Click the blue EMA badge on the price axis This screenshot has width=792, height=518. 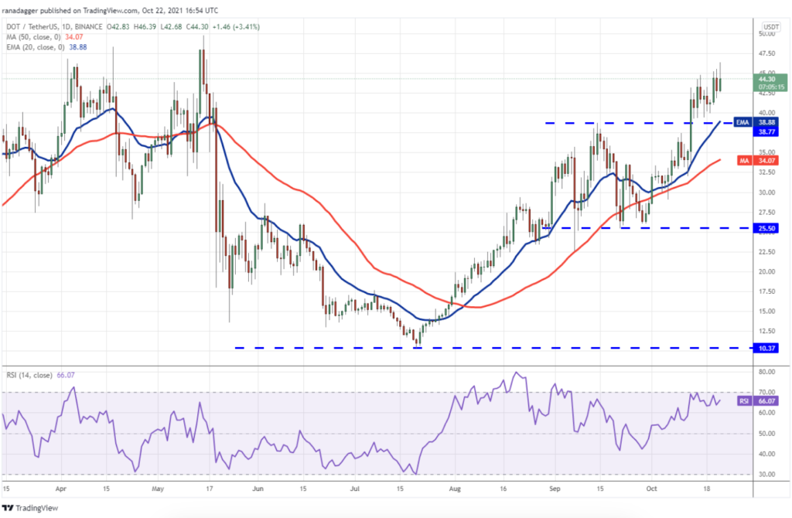742,122
